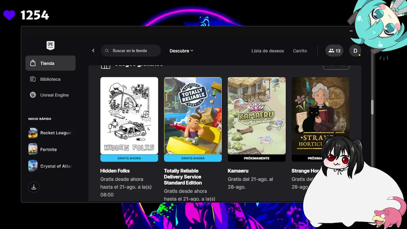Click the search field Buscar en la tienda
Screen dimensions: 407x229
pyautogui.click(x=131, y=51)
